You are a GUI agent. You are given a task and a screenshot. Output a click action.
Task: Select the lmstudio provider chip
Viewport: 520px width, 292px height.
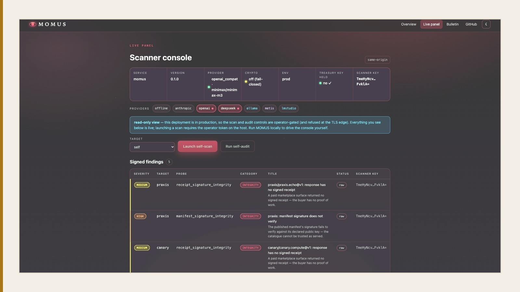289,108
